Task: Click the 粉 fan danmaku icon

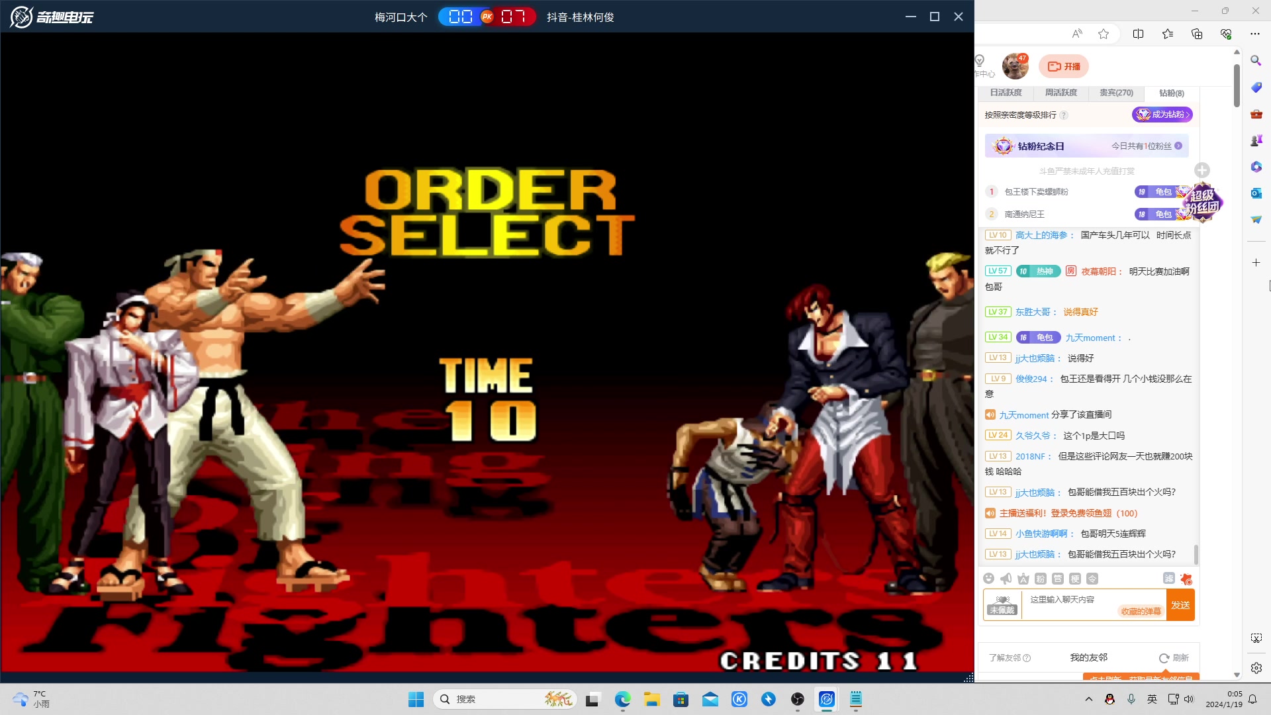Action: click(1041, 579)
